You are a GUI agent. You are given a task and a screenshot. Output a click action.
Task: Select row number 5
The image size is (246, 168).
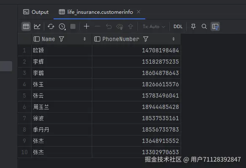(24, 96)
